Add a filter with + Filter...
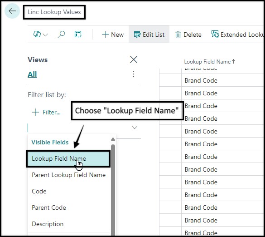Viewport: 265px width, 237px height. [46, 112]
